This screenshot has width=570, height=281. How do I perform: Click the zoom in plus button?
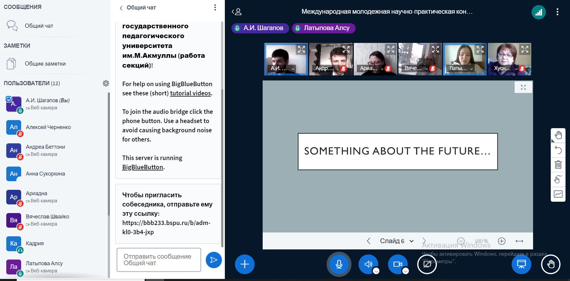click(502, 241)
